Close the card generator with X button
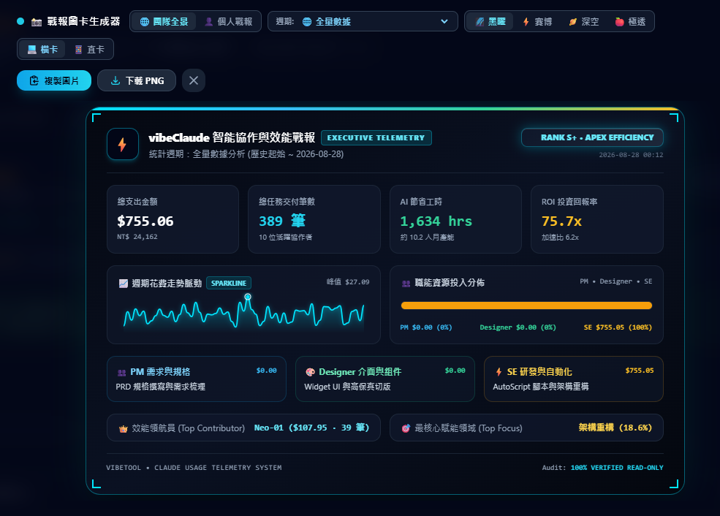 [194, 81]
